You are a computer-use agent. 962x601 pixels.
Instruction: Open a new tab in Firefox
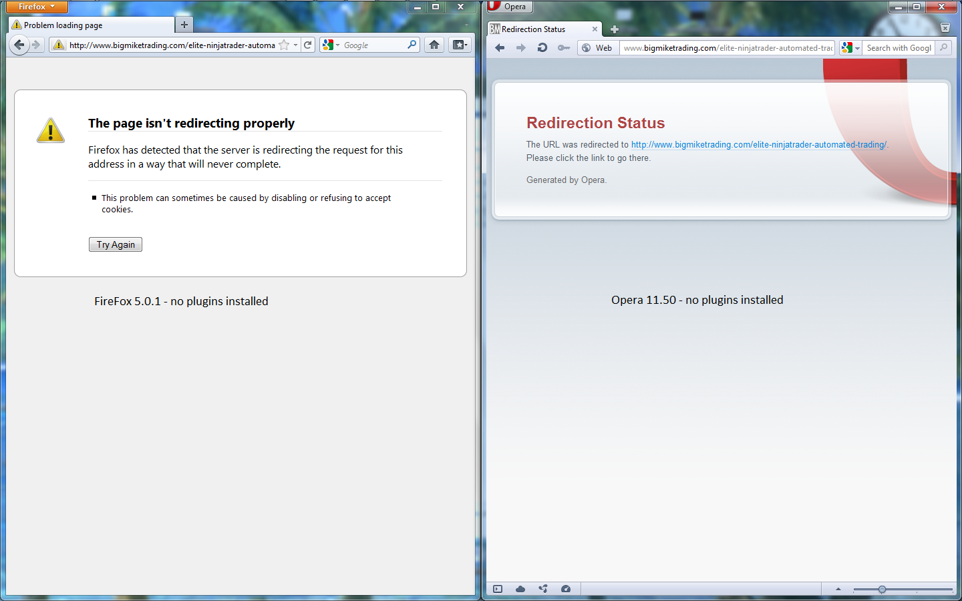pyautogui.click(x=184, y=25)
